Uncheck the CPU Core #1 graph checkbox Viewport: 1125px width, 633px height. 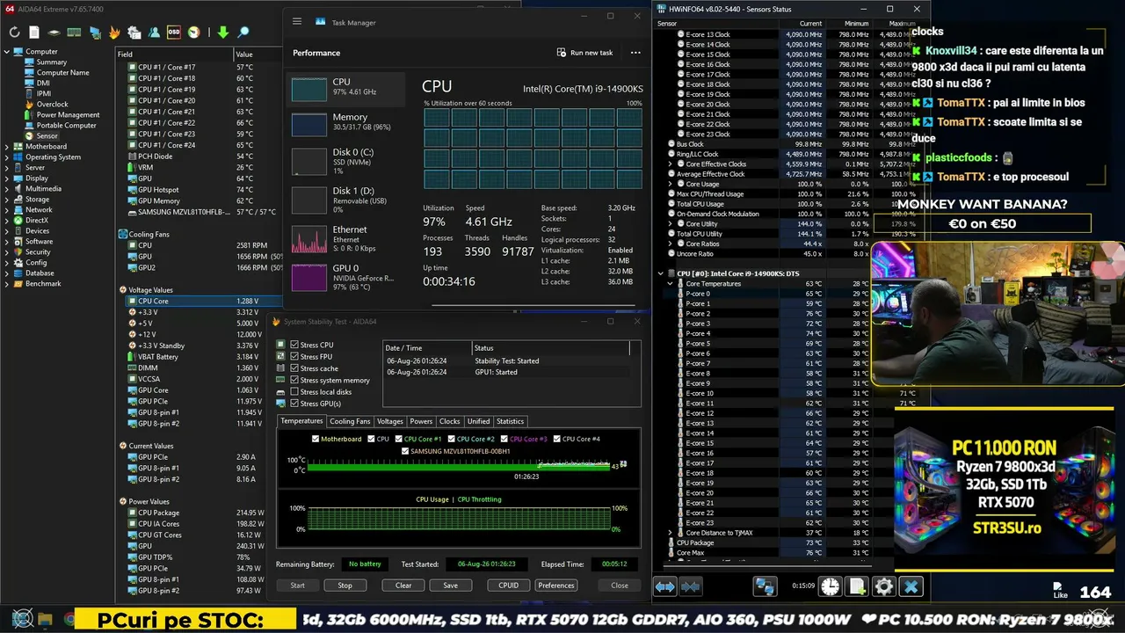399,439
